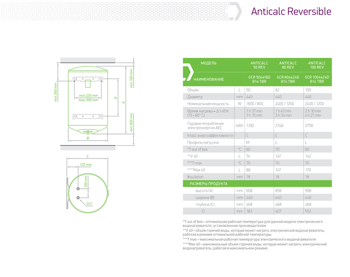The height and width of the screenshot is (277, 350).
Task: Click heating time "3 h 34 min"
Action: click(283, 115)
